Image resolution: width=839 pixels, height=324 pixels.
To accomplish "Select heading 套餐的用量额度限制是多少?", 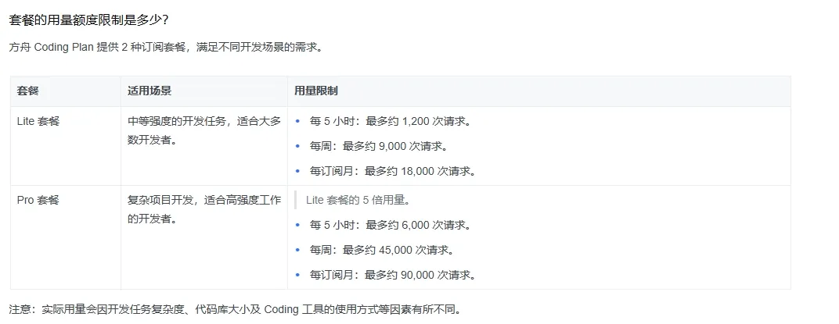I will pyautogui.click(x=89, y=21).
